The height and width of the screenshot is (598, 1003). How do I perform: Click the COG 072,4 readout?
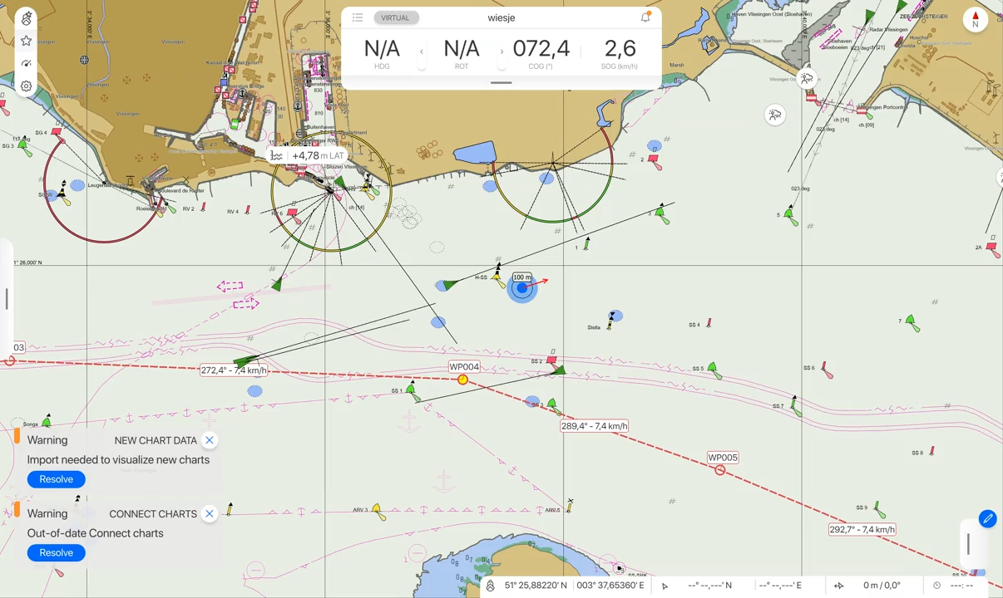click(x=541, y=54)
